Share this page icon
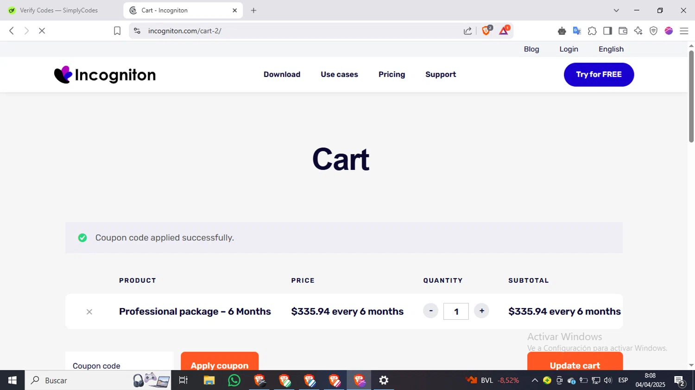 (468, 31)
